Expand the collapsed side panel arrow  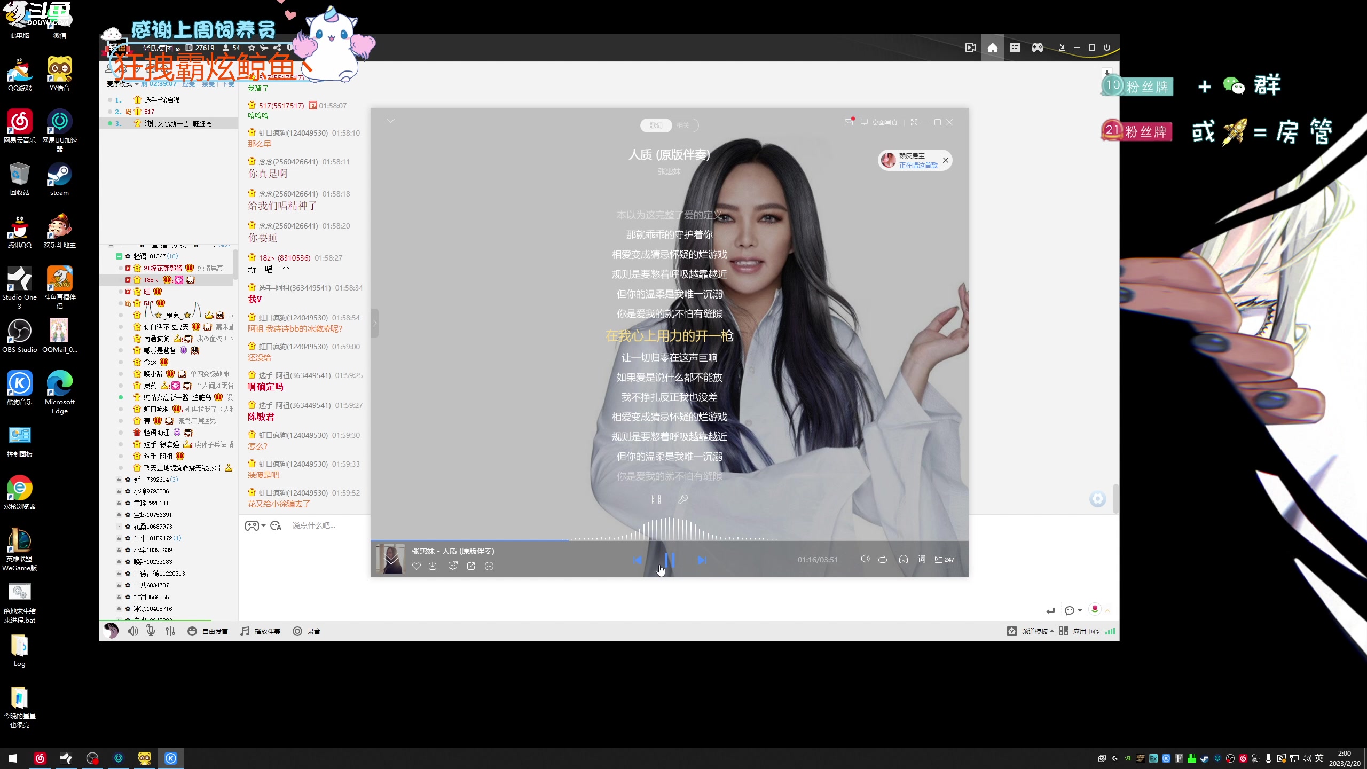375,323
